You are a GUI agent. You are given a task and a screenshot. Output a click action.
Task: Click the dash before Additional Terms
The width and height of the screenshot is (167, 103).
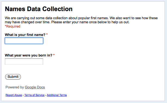46,95
